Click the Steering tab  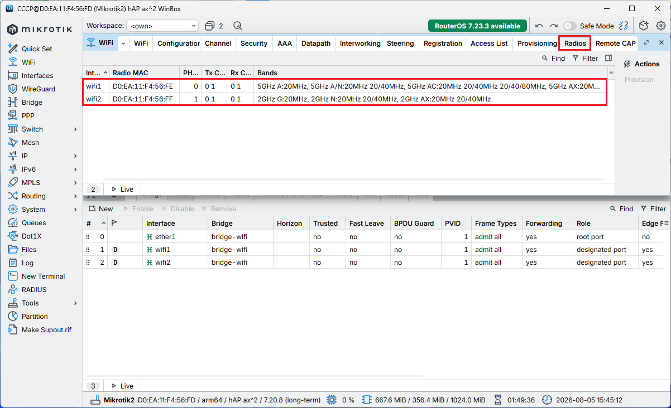click(x=400, y=43)
